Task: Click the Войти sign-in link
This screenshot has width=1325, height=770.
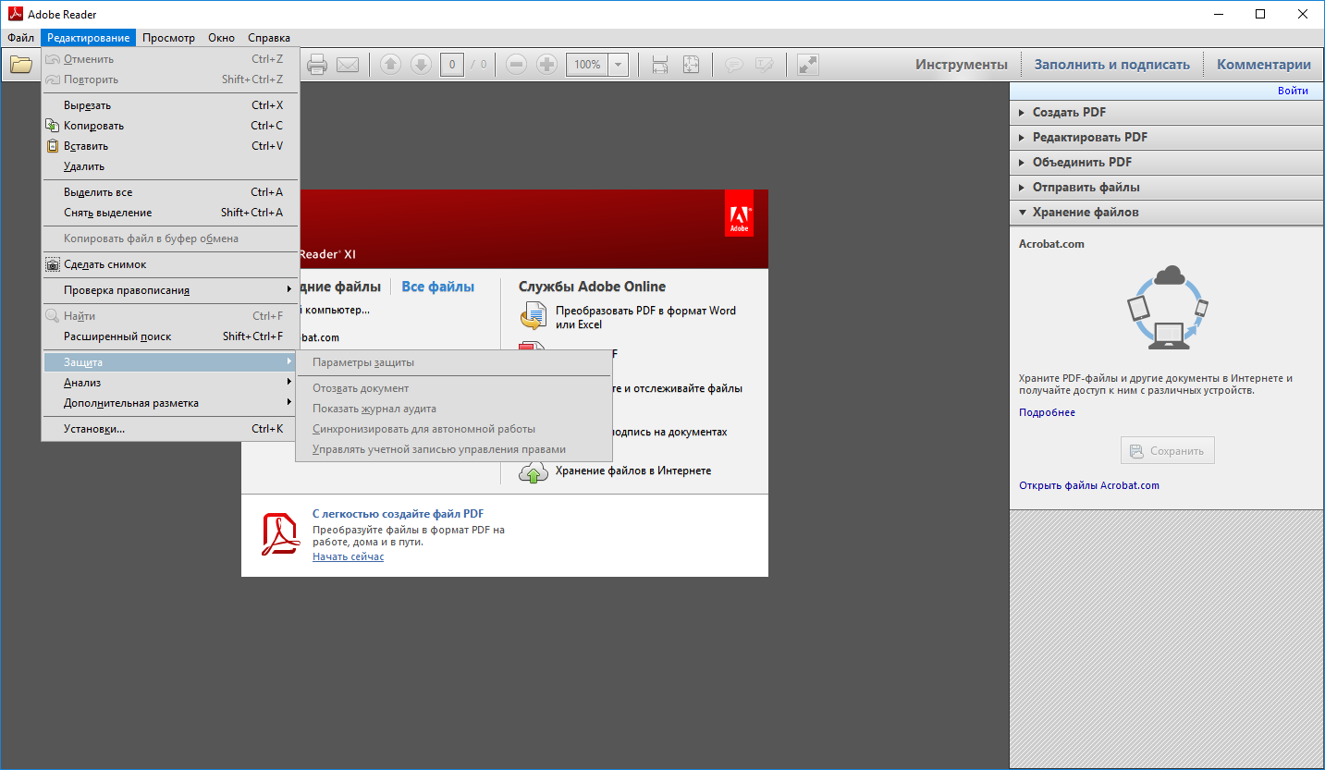Action: 1293,91
